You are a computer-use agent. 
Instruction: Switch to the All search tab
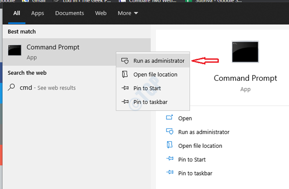[x=17, y=13]
